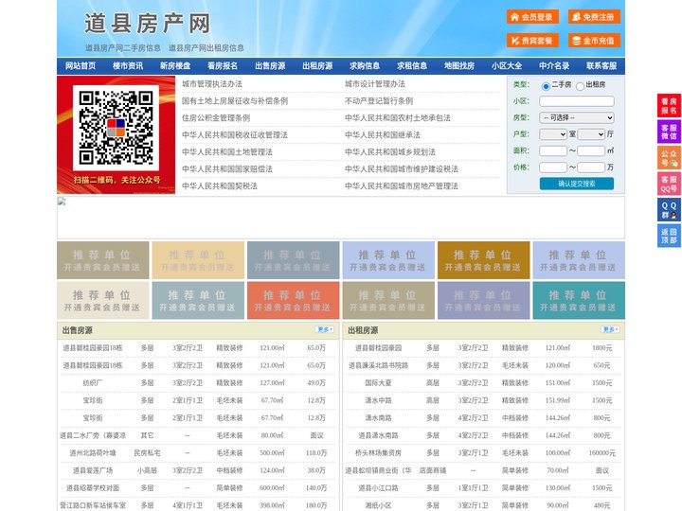Open 联系客服 navigation item
Screen dimensions: 682x511
point(601,66)
